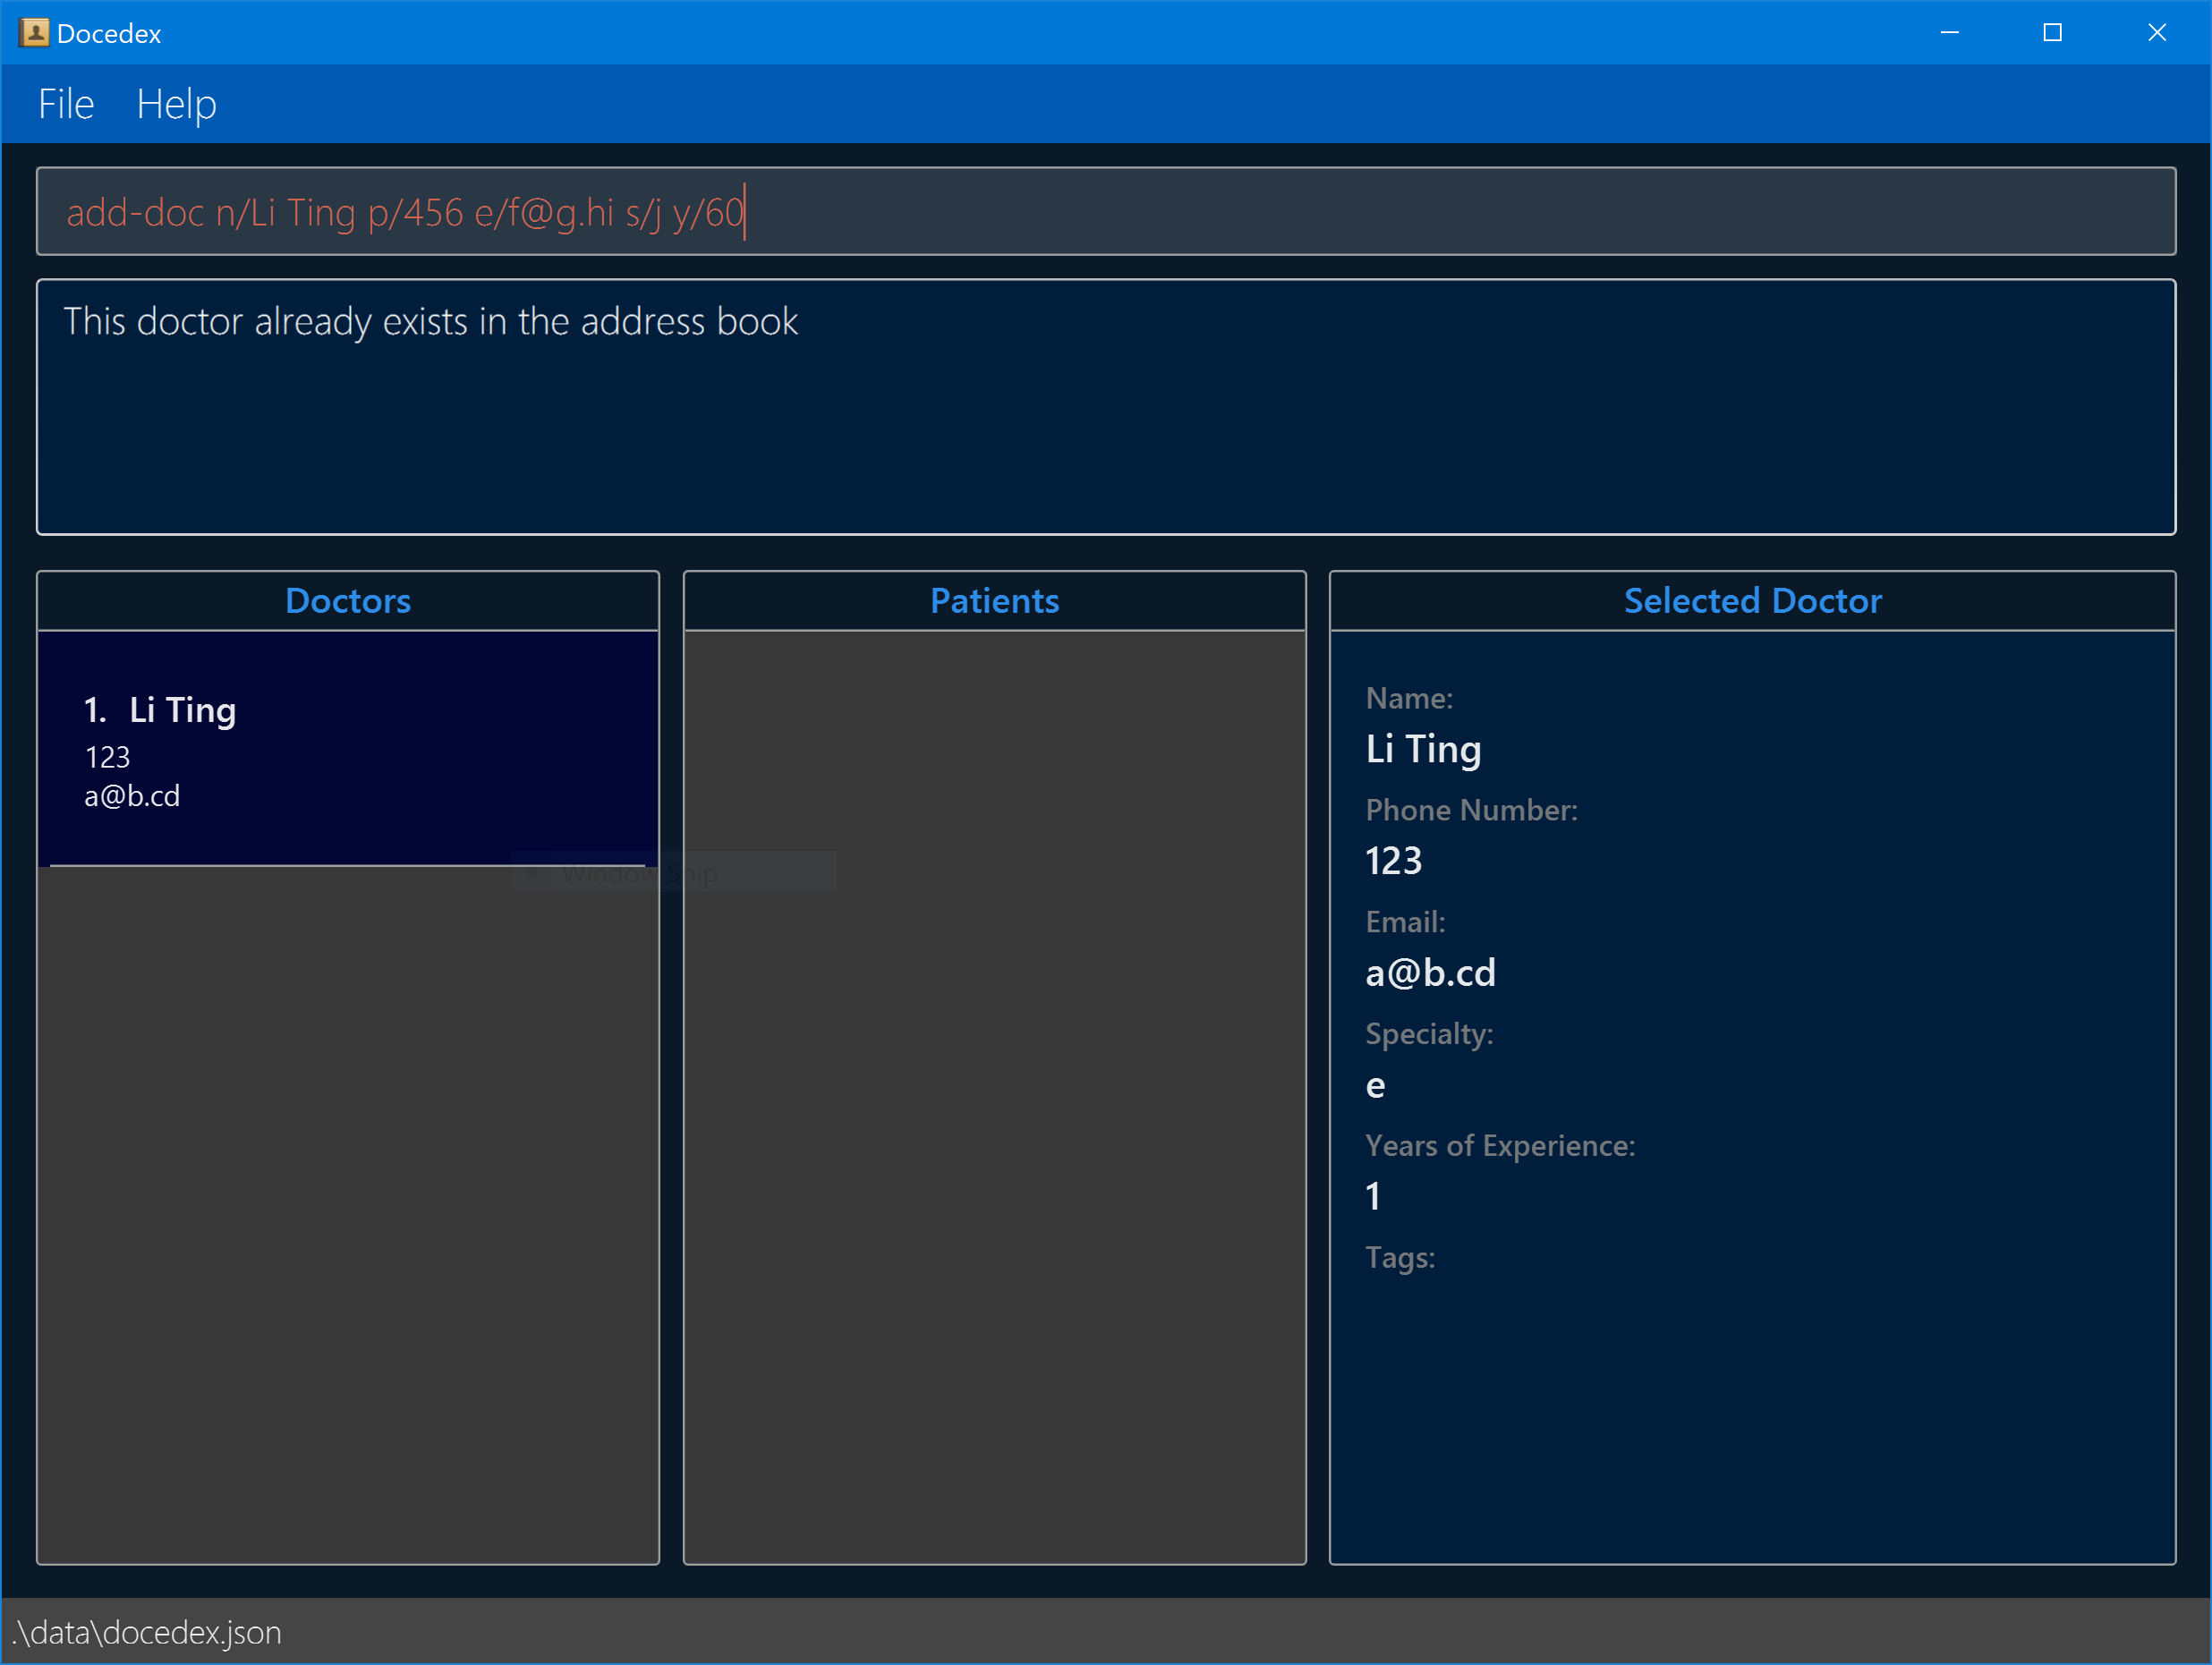Click the Tags label in details
This screenshot has height=1665, width=2212.
1400,1257
